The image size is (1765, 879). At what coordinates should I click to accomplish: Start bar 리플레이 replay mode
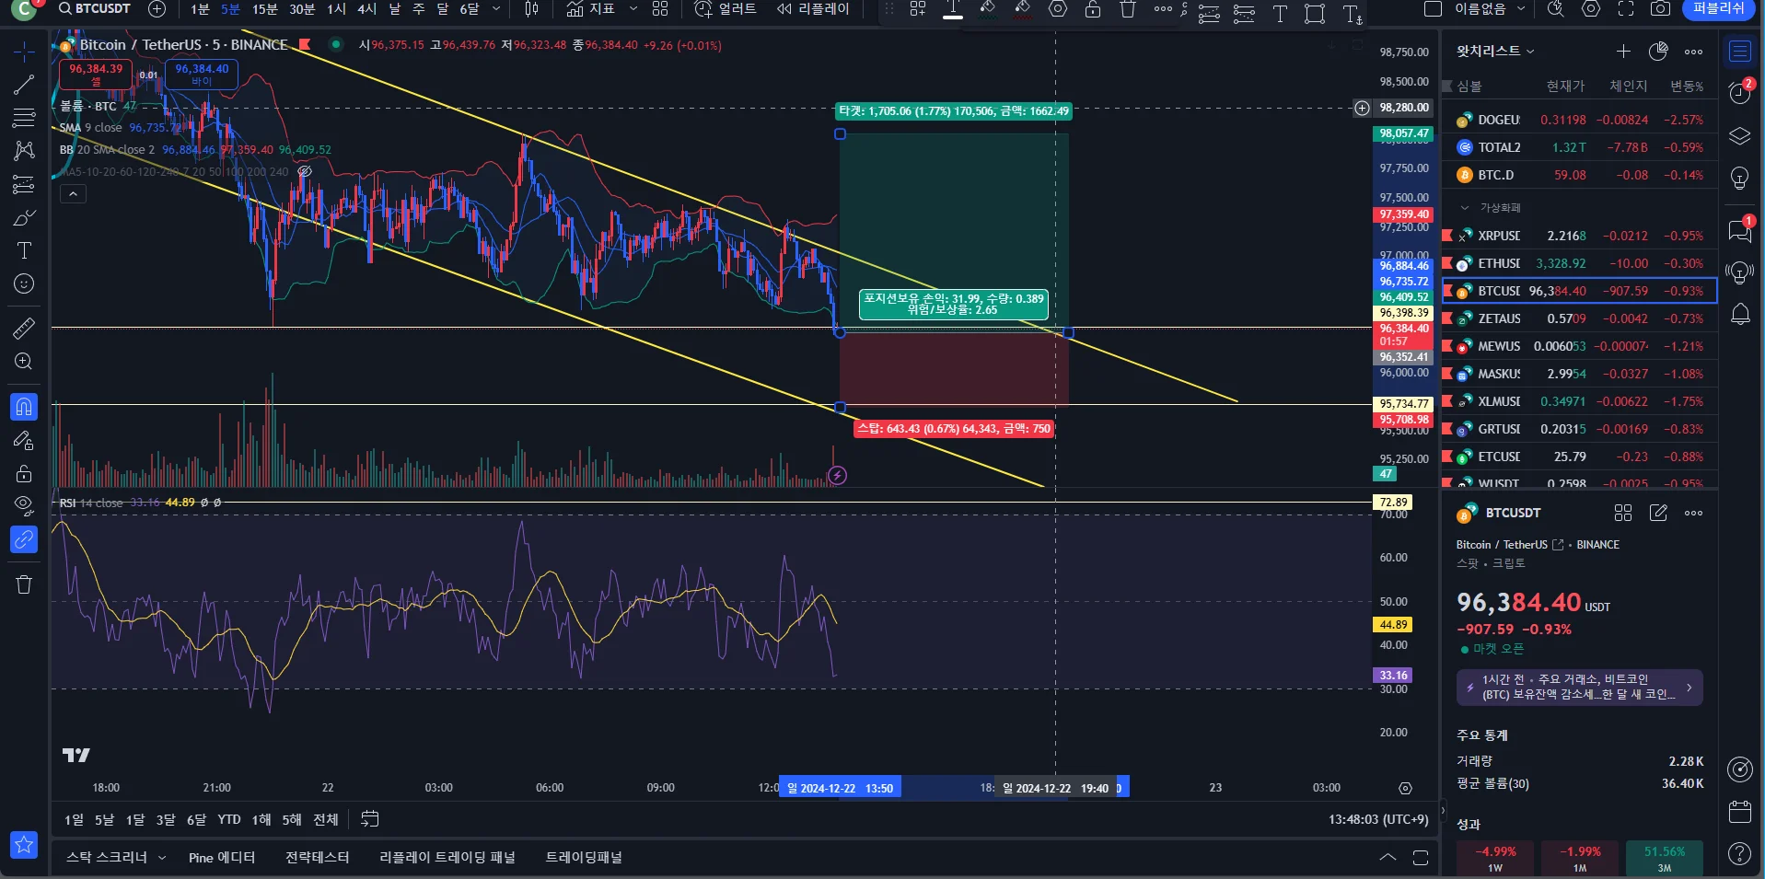pyautogui.click(x=813, y=9)
